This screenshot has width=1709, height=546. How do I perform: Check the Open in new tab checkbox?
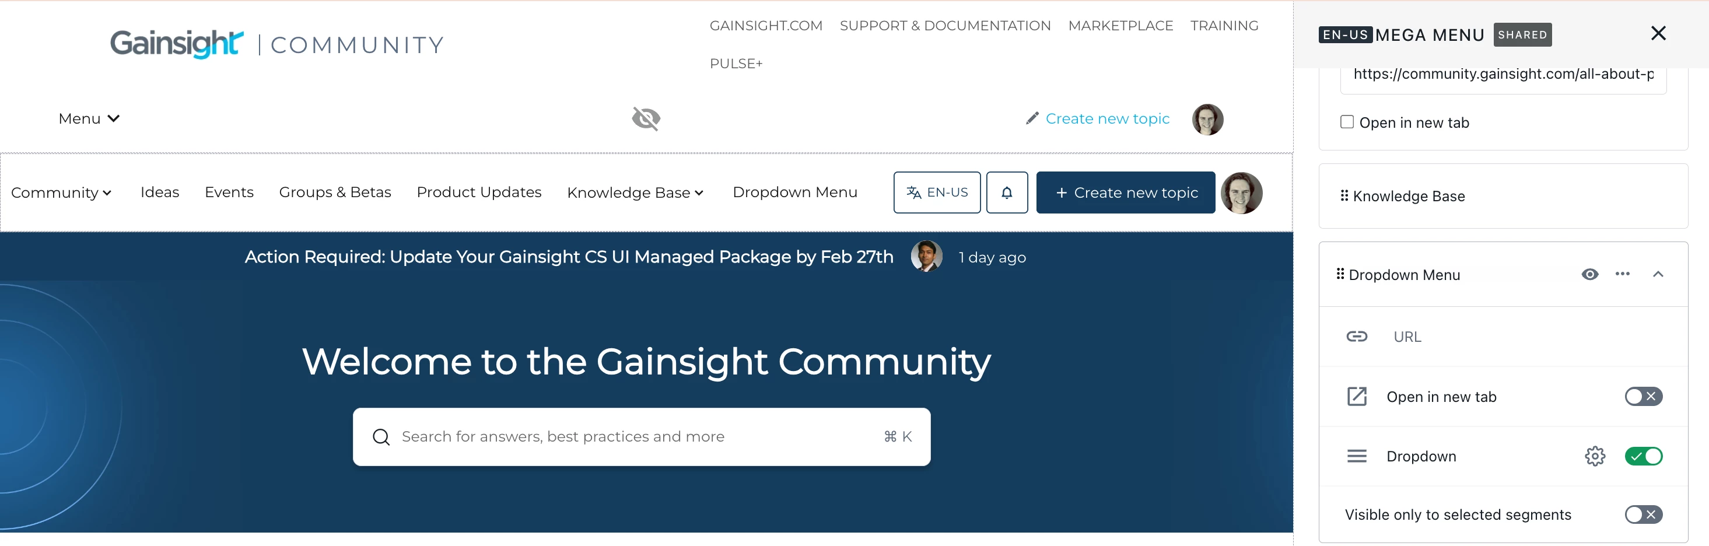[x=1347, y=122]
